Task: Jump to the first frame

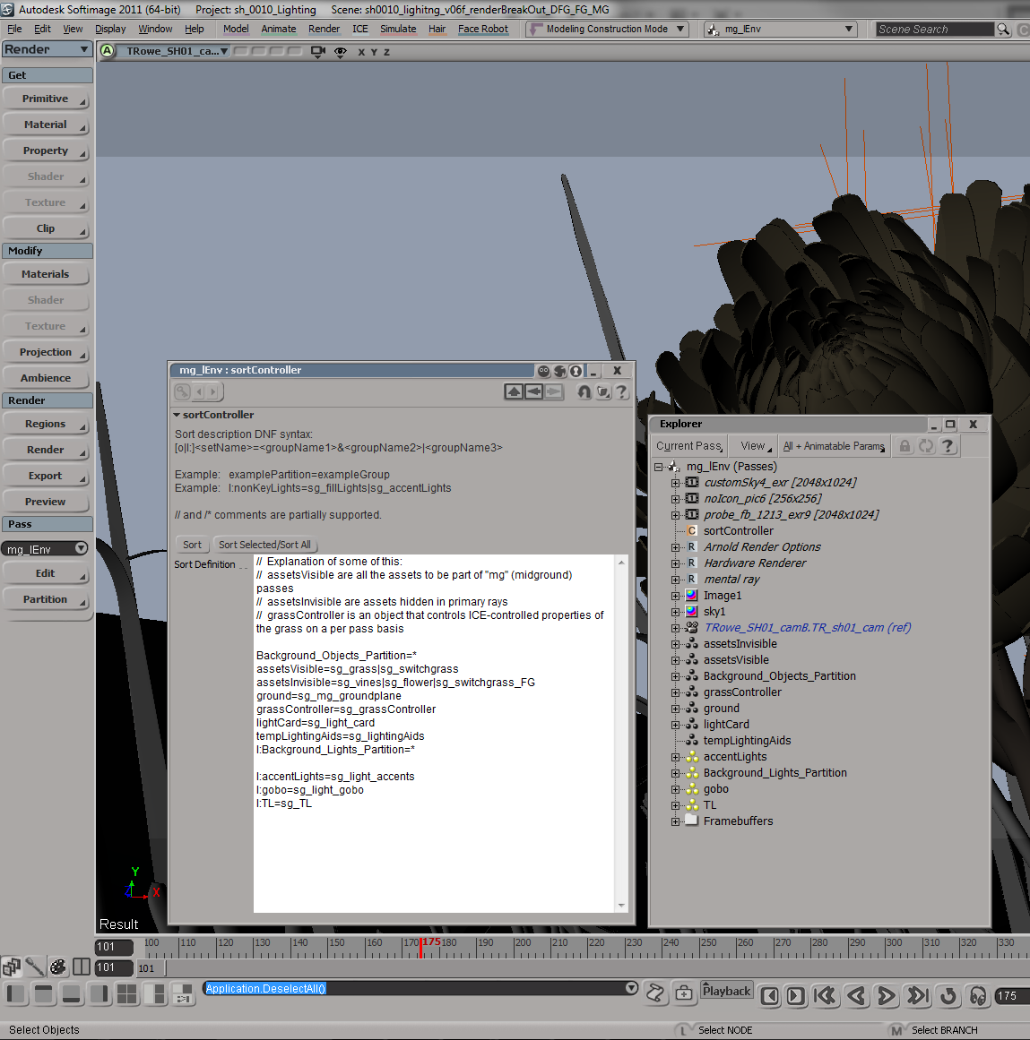Action: pyautogui.click(x=825, y=996)
